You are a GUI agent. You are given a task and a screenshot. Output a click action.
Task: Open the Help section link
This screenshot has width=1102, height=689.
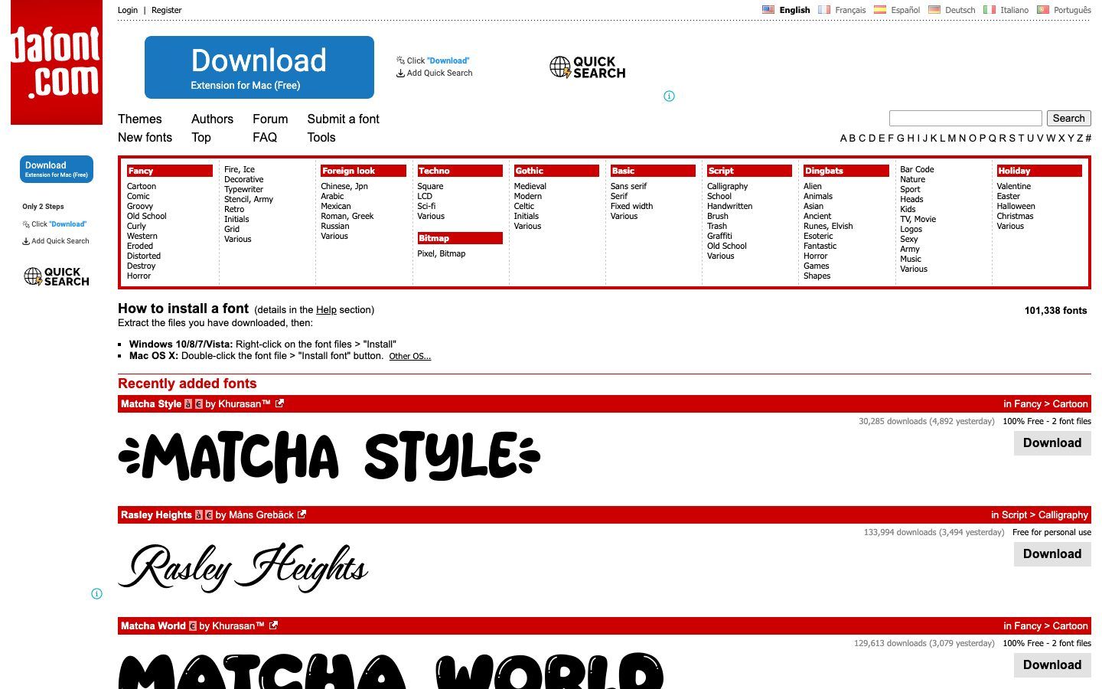pos(326,310)
